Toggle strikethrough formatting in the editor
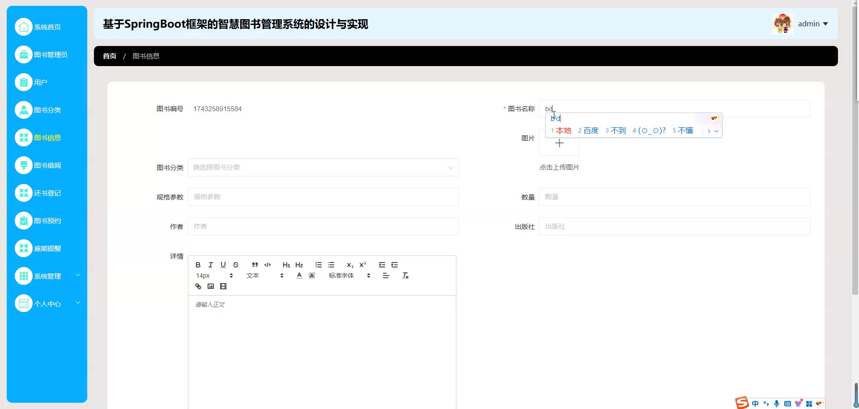 (x=236, y=265)
